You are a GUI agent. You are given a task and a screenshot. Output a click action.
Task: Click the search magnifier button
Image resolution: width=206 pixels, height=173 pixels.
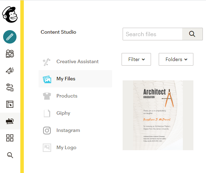tap(192, 34)
